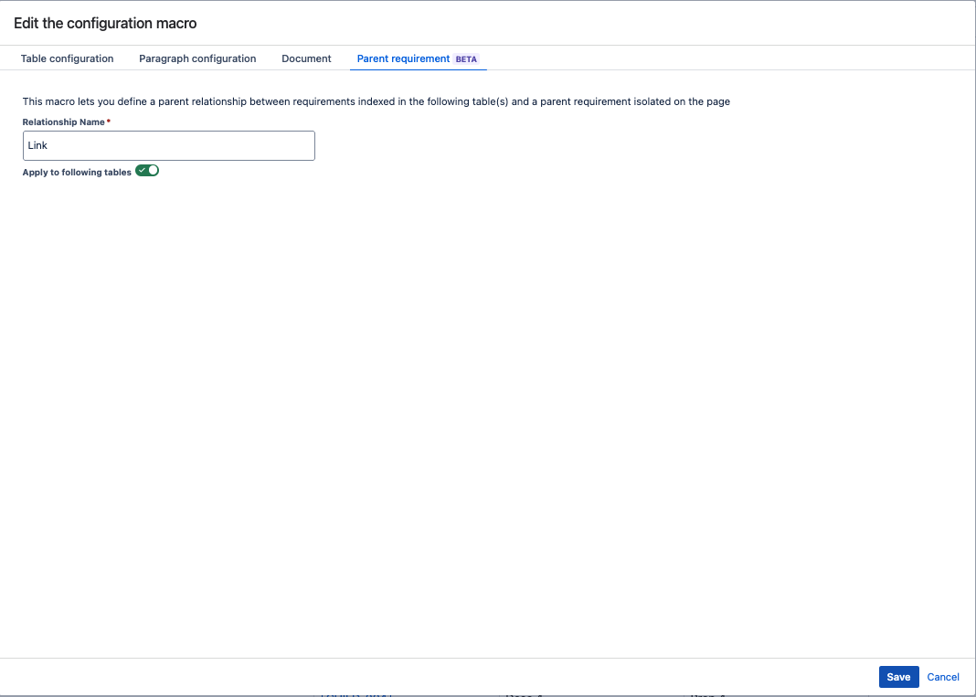
Task: Switch to the Table configuration tab
Action: (x=66, y=58)
